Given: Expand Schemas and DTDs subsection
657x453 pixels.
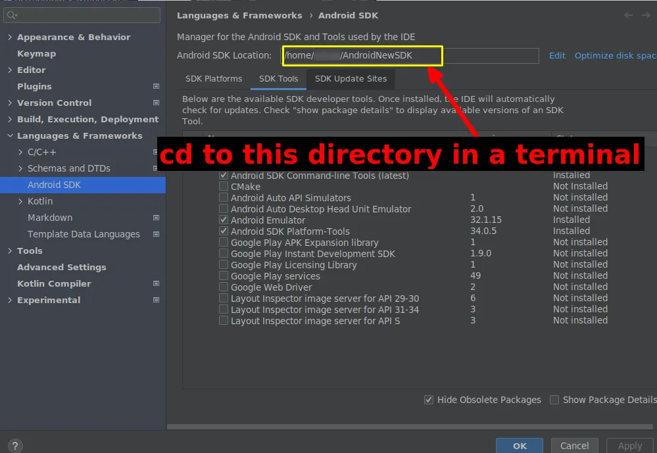Looking at the screenshot, I should [x=20, y=168].
